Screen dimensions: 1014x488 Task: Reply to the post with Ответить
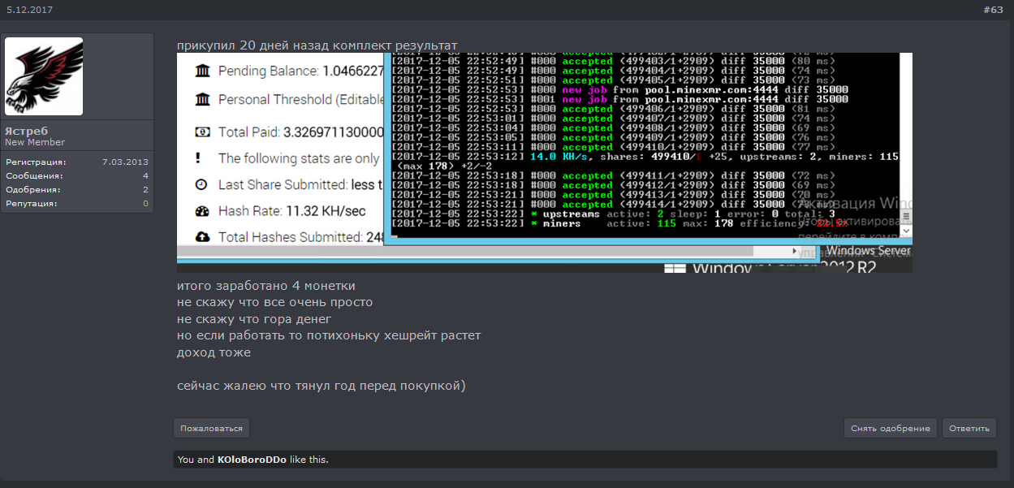click(x=969, y=428)
